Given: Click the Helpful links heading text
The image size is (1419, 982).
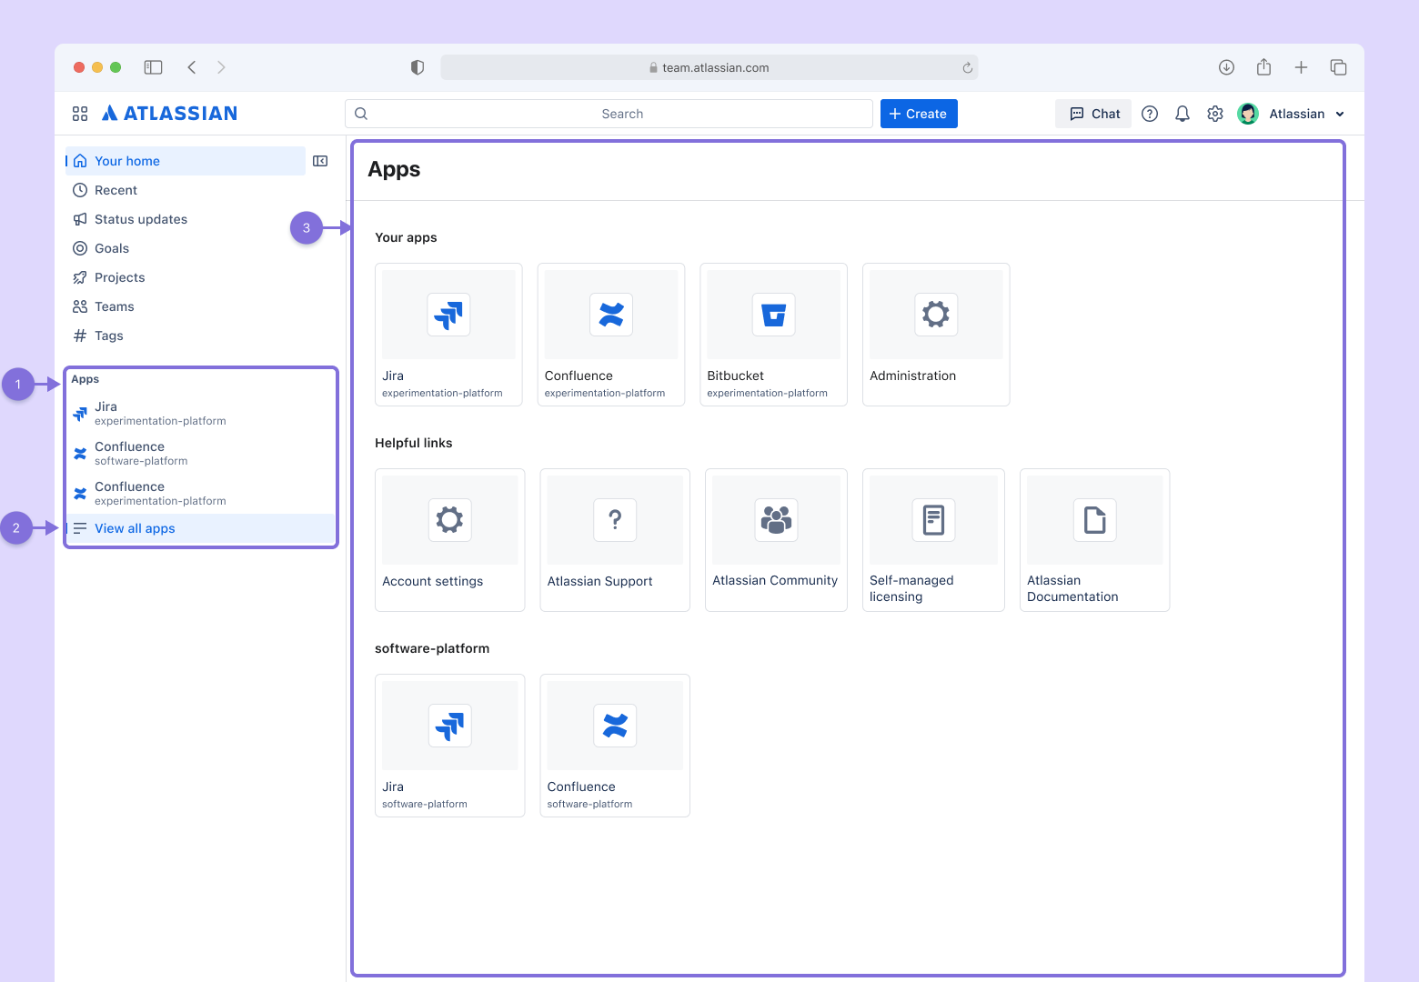Looking at the screenshot, I should click(414, 443).
